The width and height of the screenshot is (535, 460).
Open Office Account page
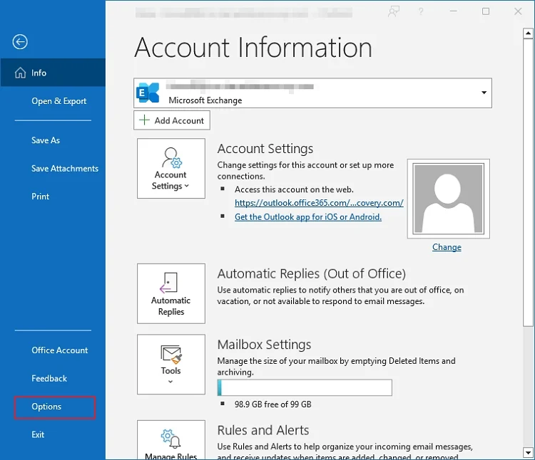(x=60, y=350)
